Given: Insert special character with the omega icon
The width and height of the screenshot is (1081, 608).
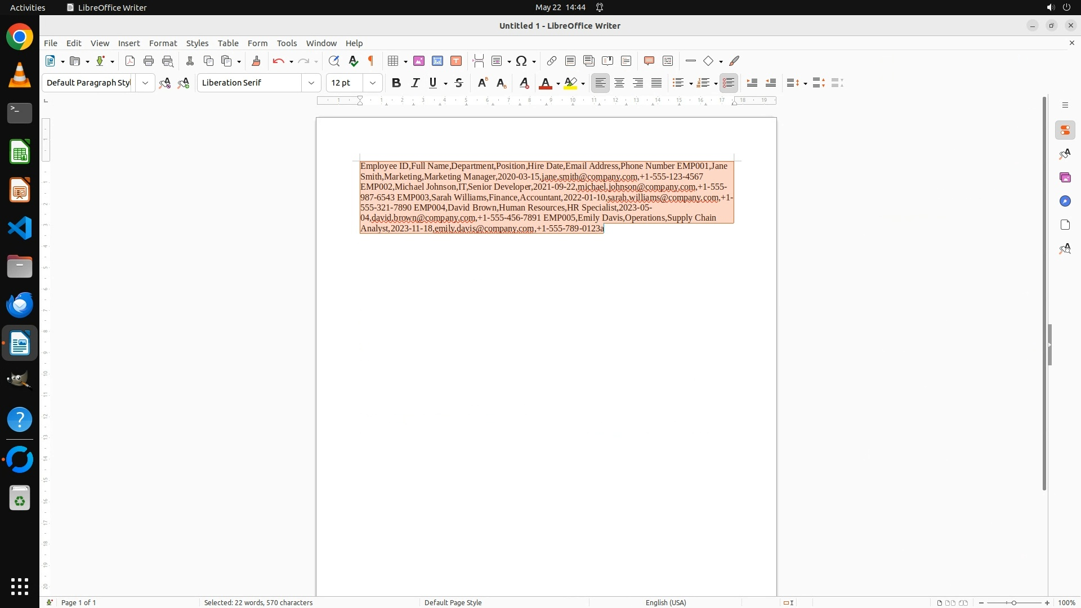Looking at the screenshot, I should 521,61.
